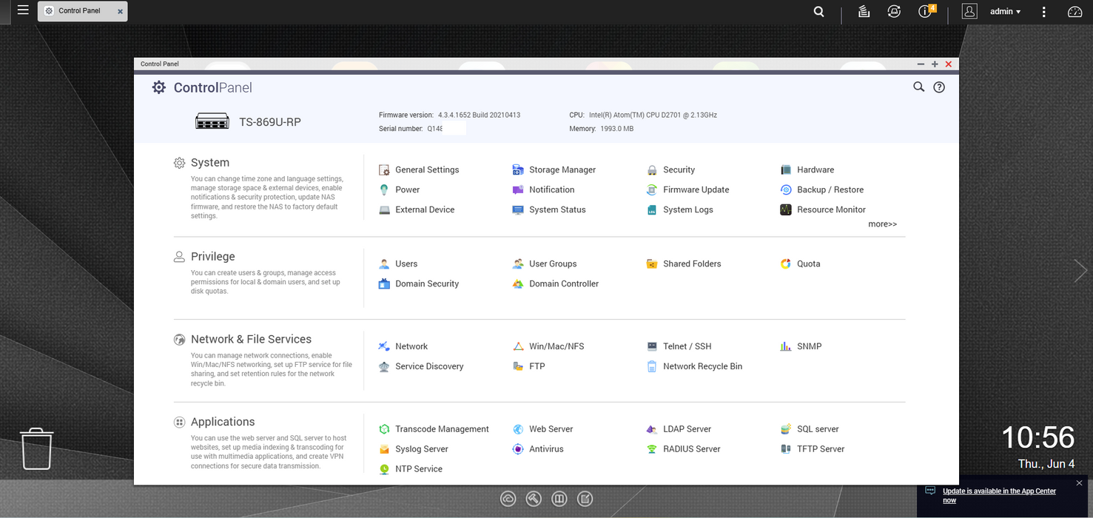Open Firmware Update
Image resolution: width=1093 pixels, height=518 pixels.
687,189
